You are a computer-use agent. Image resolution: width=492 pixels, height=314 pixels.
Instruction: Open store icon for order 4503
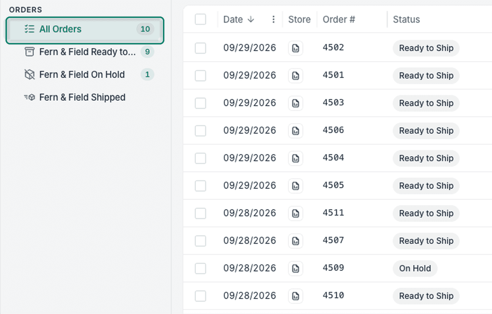click(x=296, y=103)
